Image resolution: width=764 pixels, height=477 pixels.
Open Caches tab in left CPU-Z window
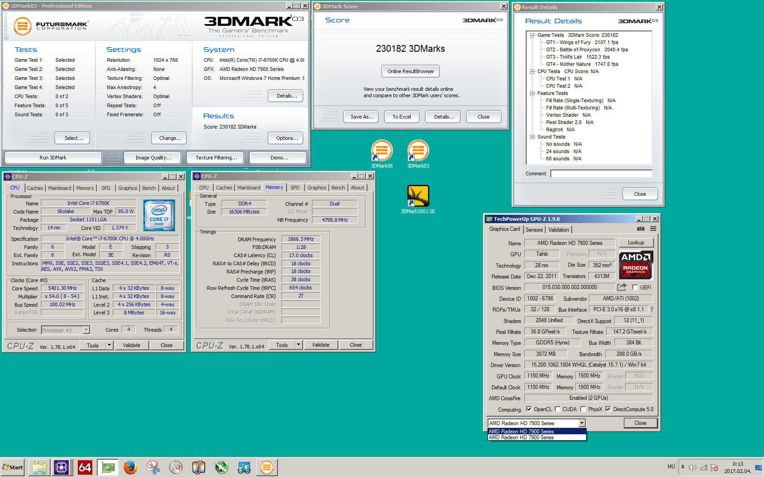[35, 188]
